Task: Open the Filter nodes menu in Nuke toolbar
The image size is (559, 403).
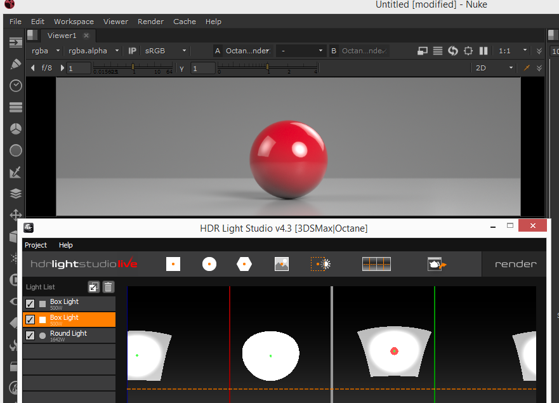Action: [16, 150]
